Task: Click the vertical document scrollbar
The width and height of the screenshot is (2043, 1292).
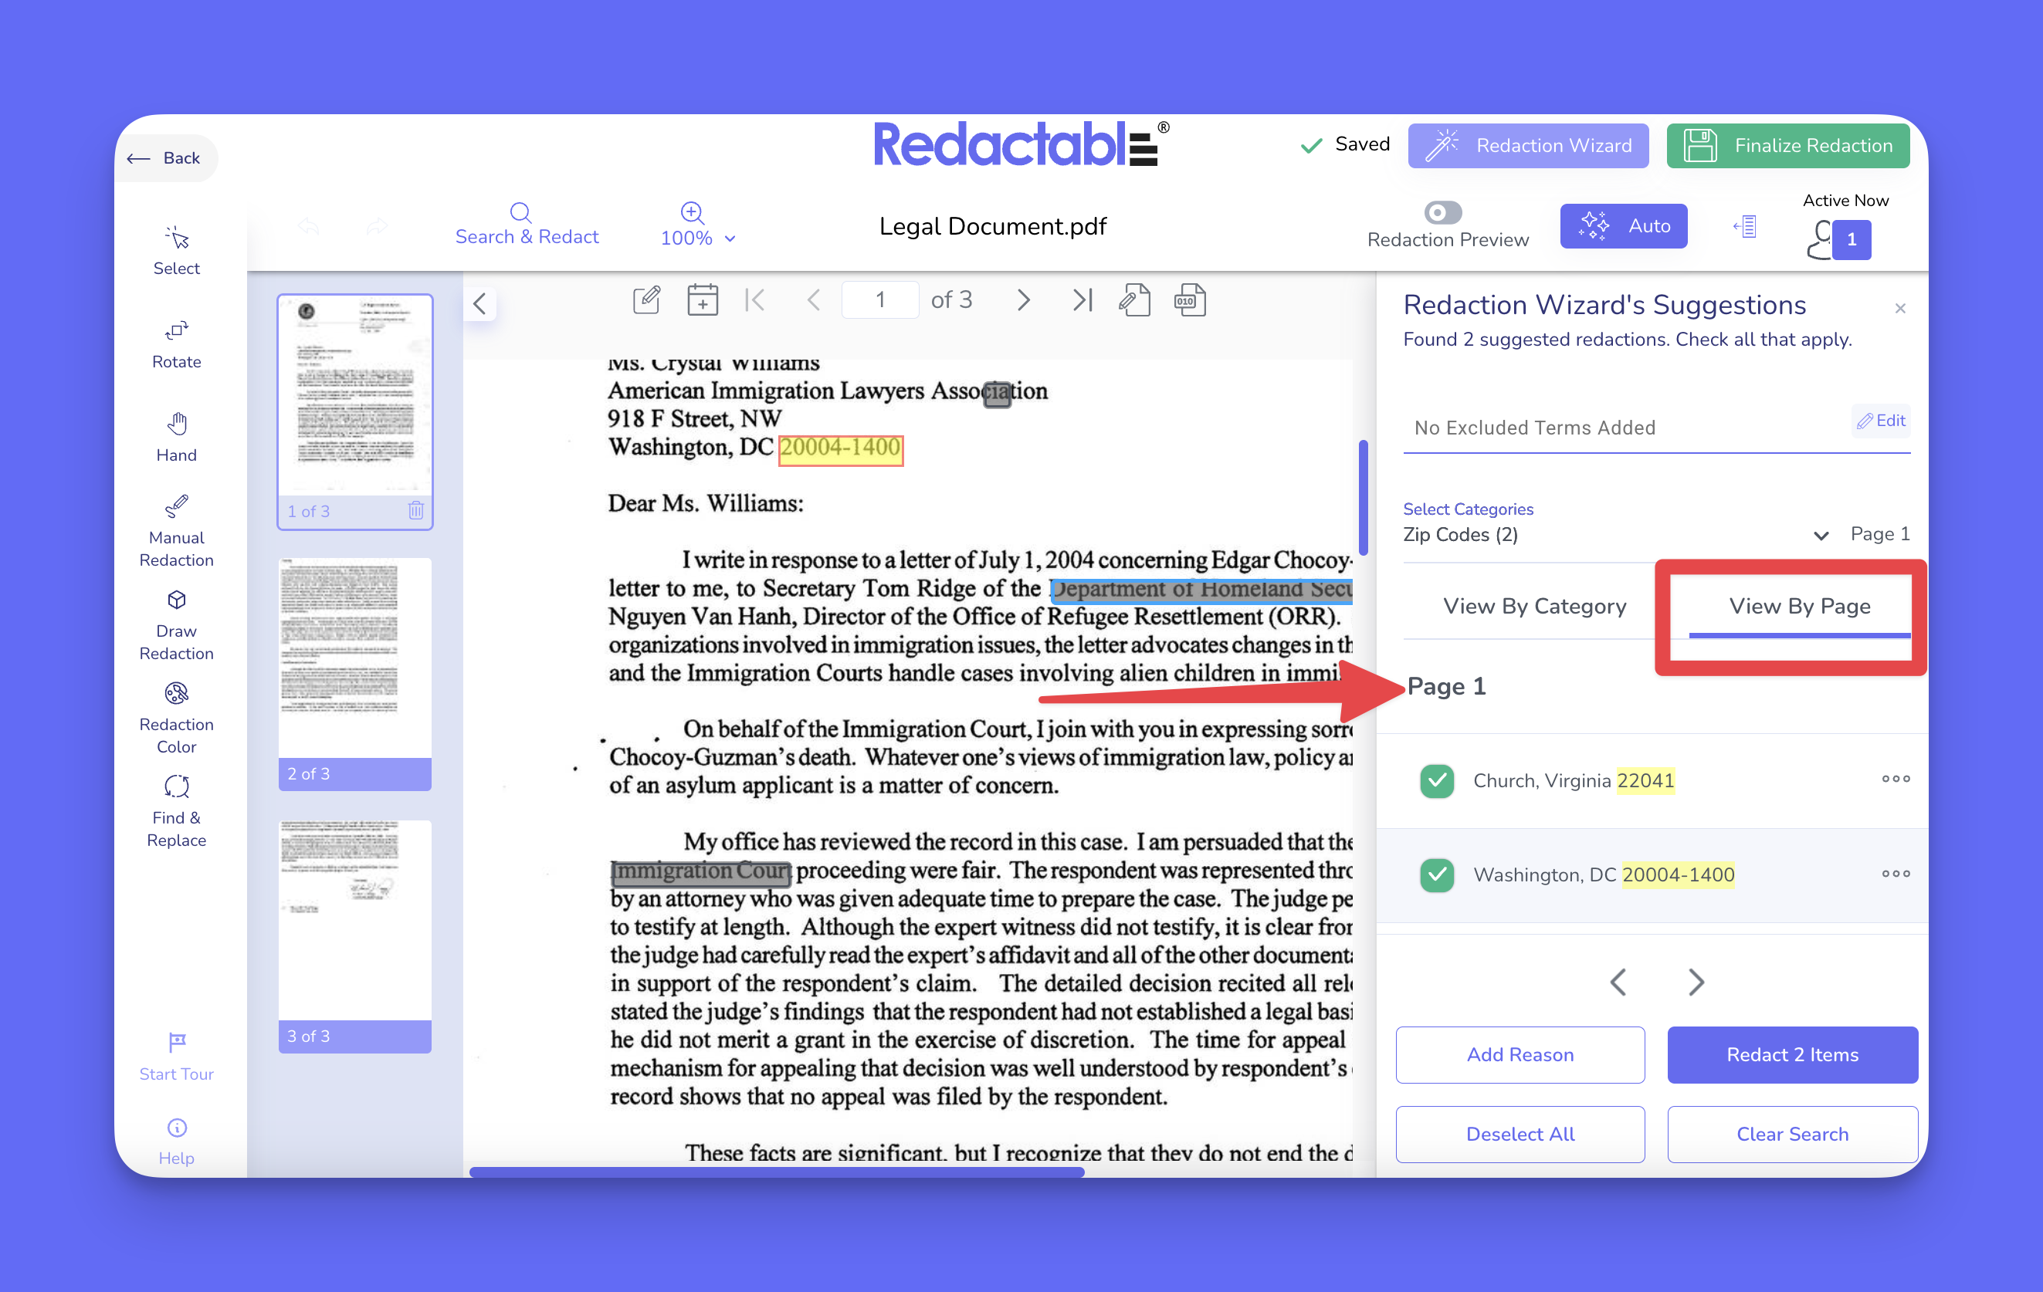Action: click(1363, 496)
